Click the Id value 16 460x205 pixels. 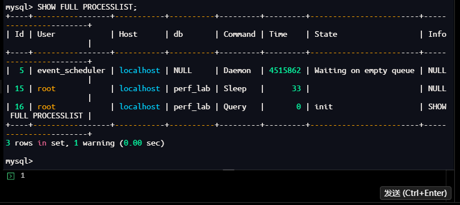tap(19, 106)
